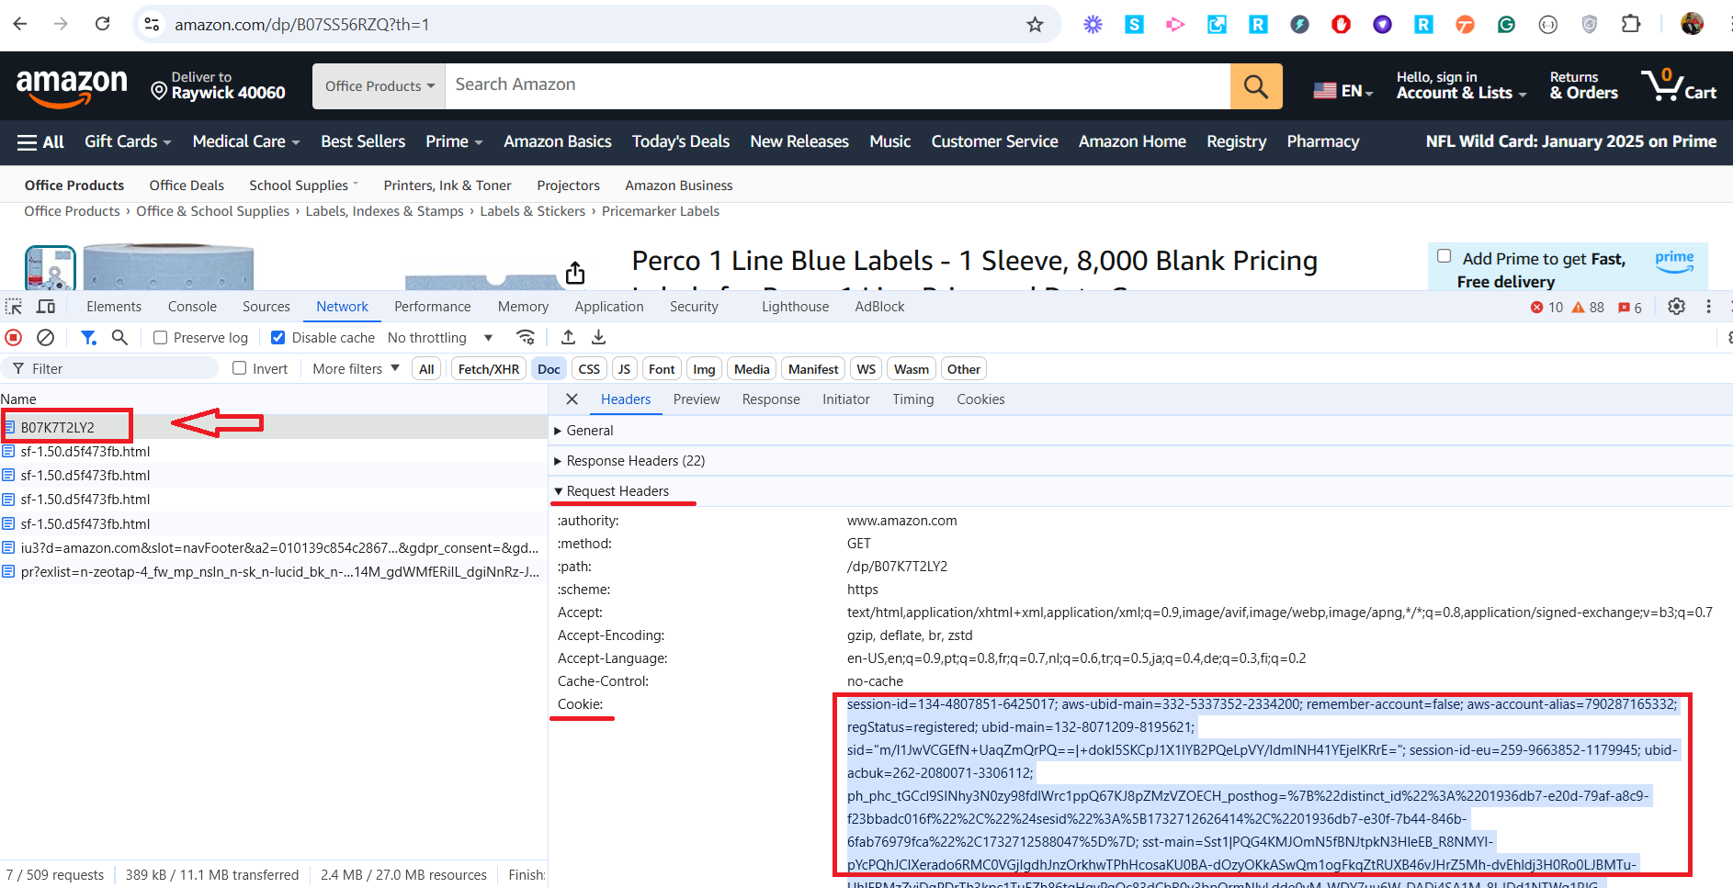1733x888 pixels.
Task: Reload the Amazon page
Action: pos(102,24)
